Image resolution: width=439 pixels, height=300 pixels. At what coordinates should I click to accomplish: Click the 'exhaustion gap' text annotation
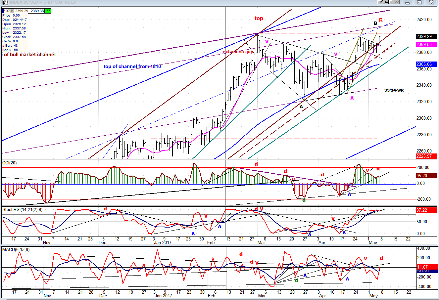point(238,52)
